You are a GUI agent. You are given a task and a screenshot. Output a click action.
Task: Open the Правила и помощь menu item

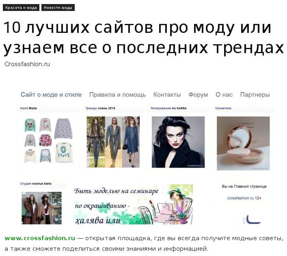[117, 95]
